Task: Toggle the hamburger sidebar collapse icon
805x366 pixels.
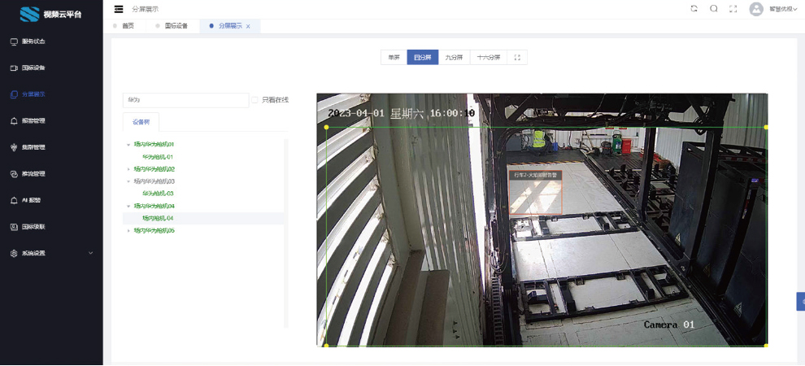Action: pos(119,9)
